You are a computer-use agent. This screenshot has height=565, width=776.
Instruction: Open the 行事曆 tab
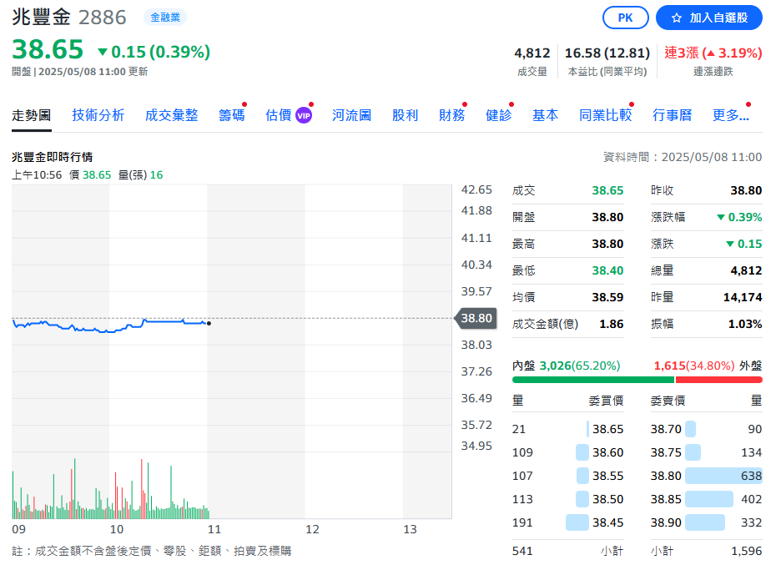[x=672, y=115]
